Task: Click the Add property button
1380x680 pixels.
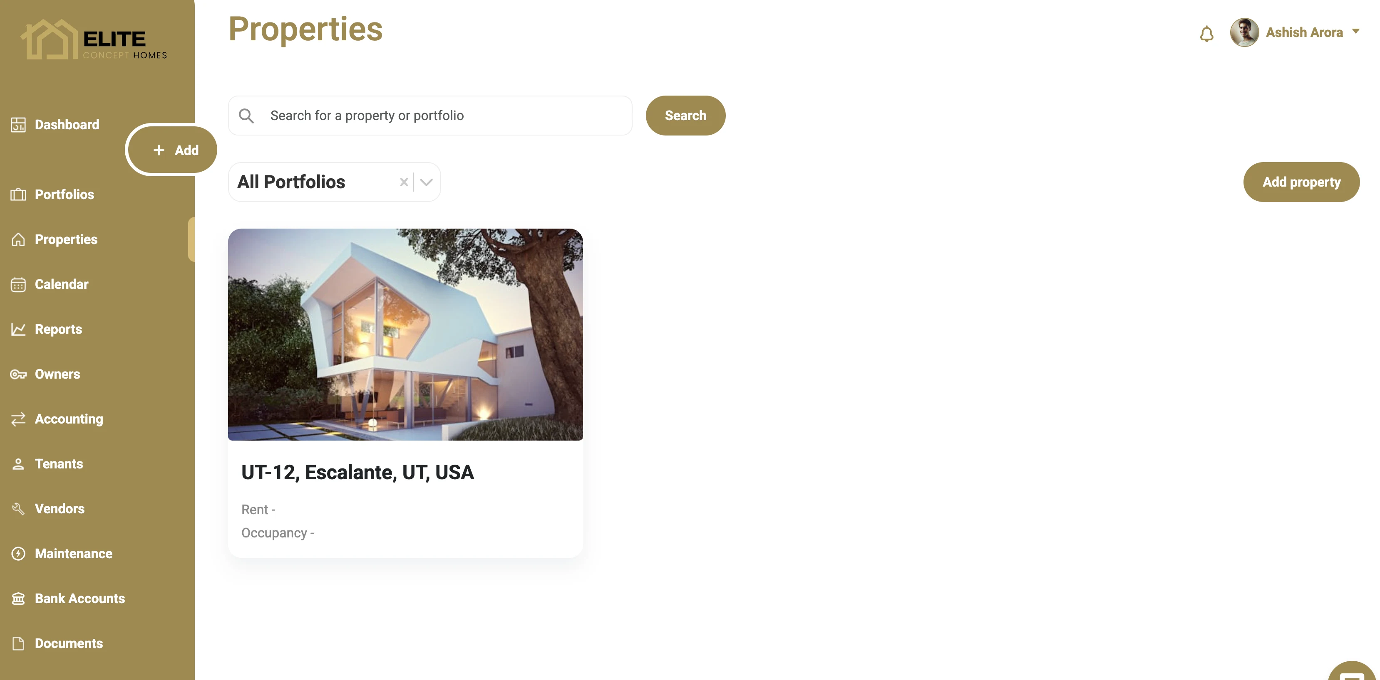Action: coord(1301,182)
